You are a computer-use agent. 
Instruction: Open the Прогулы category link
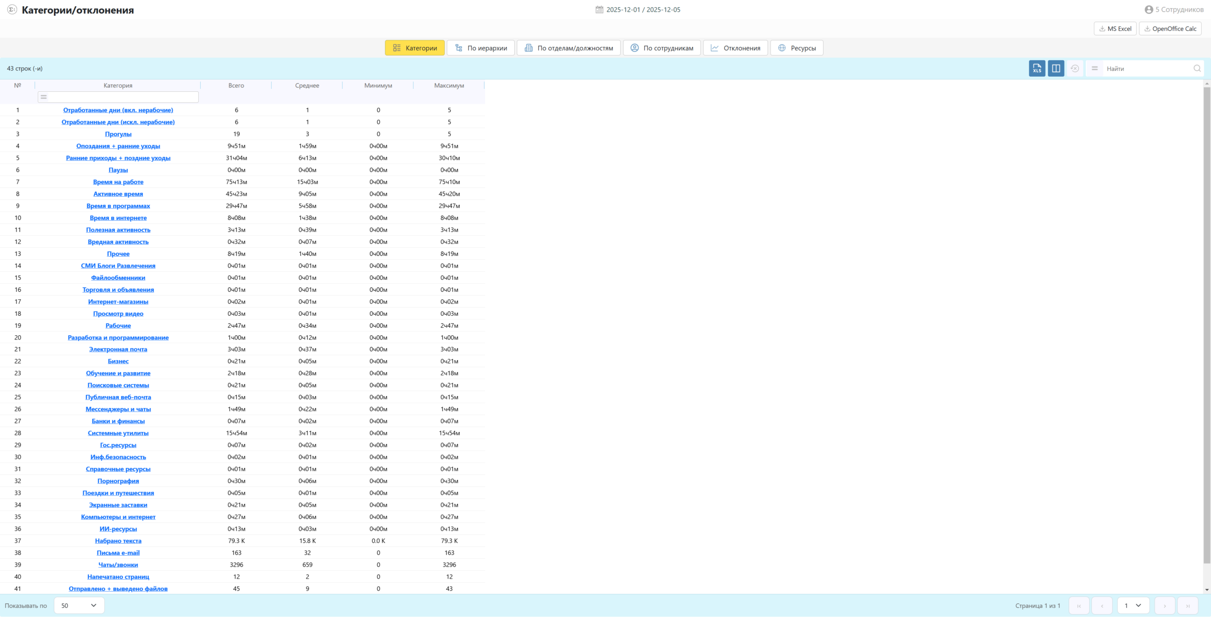(x=118, y=134)
